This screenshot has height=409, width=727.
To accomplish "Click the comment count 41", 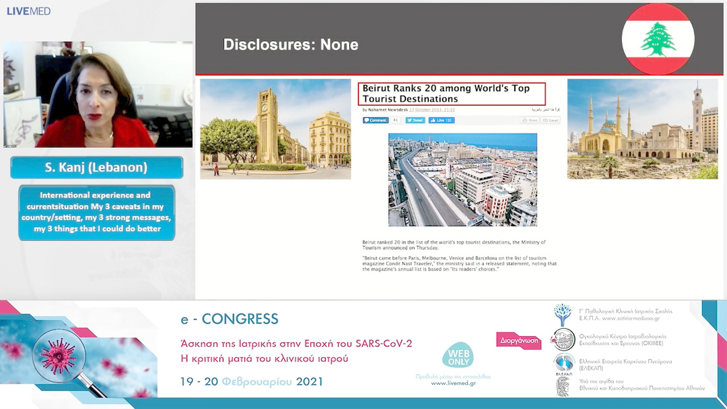I will [x=396, y=120].
